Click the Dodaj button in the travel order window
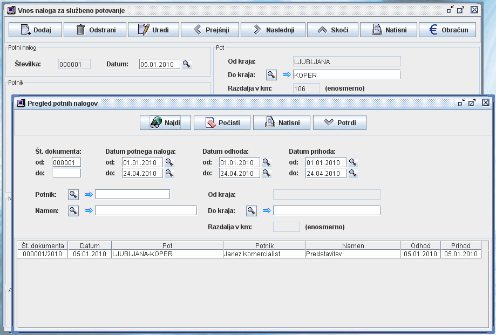496x335 pixels. tap(35, 30)
